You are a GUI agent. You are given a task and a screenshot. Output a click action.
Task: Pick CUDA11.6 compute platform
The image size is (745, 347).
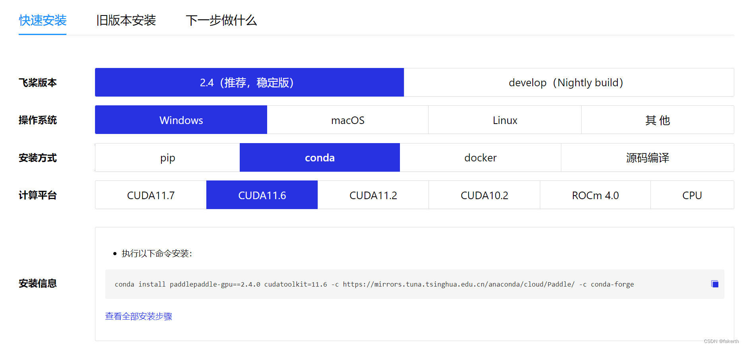coord(262,195)
